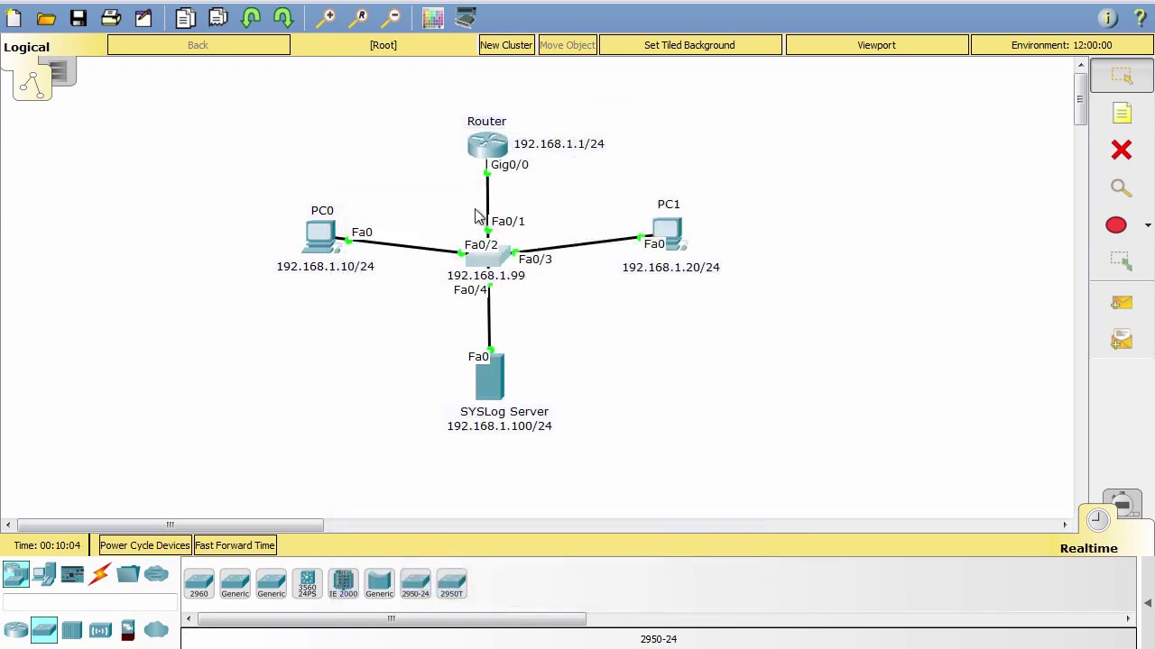Save the network with floppy icon
This screenshot has width=1155, height=649.
click(79, 18)
